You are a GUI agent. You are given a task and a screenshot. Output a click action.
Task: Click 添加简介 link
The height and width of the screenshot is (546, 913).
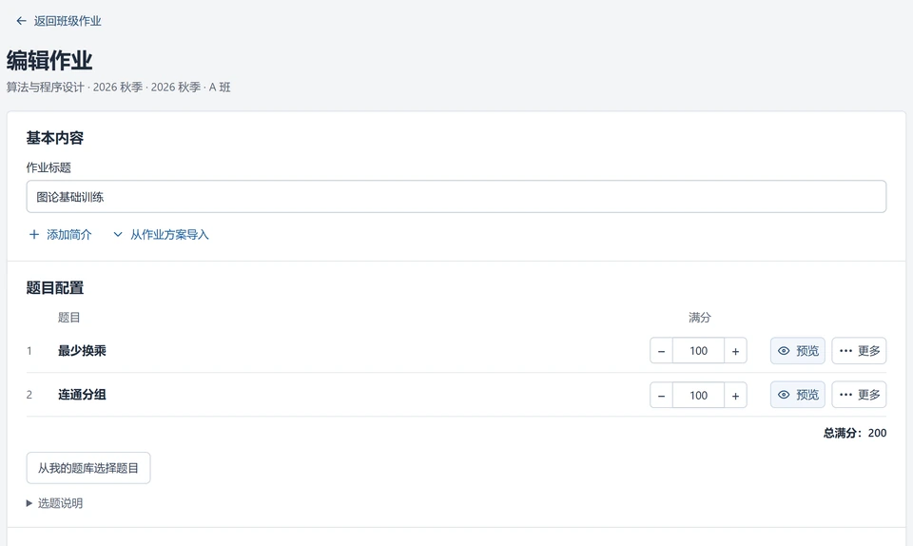60,235
